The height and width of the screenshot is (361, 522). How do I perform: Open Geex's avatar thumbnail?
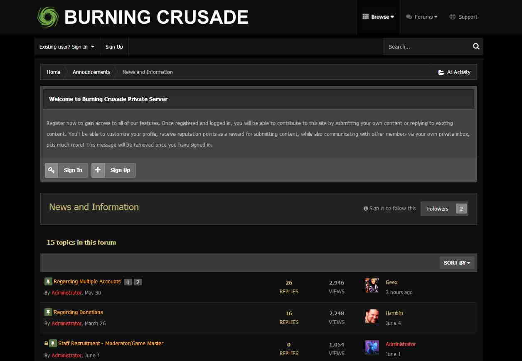coord(372,285)
